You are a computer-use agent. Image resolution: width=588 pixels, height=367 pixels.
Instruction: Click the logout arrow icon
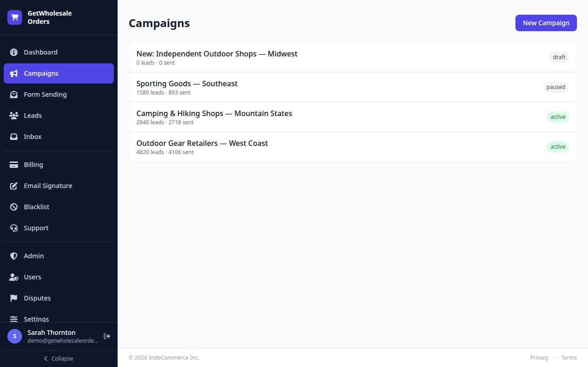pos(107,336)
